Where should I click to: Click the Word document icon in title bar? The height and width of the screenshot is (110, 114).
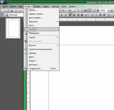[2, 2]
